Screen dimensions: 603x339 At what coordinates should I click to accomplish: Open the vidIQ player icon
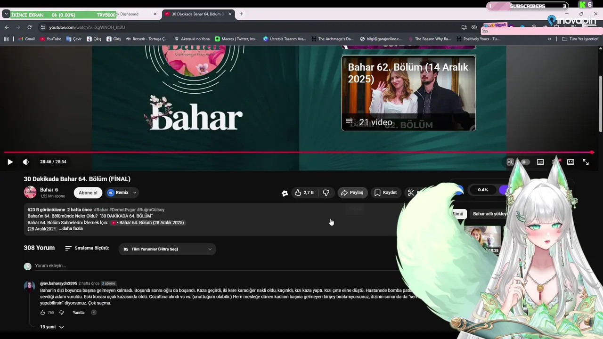[x=510, y=162]
